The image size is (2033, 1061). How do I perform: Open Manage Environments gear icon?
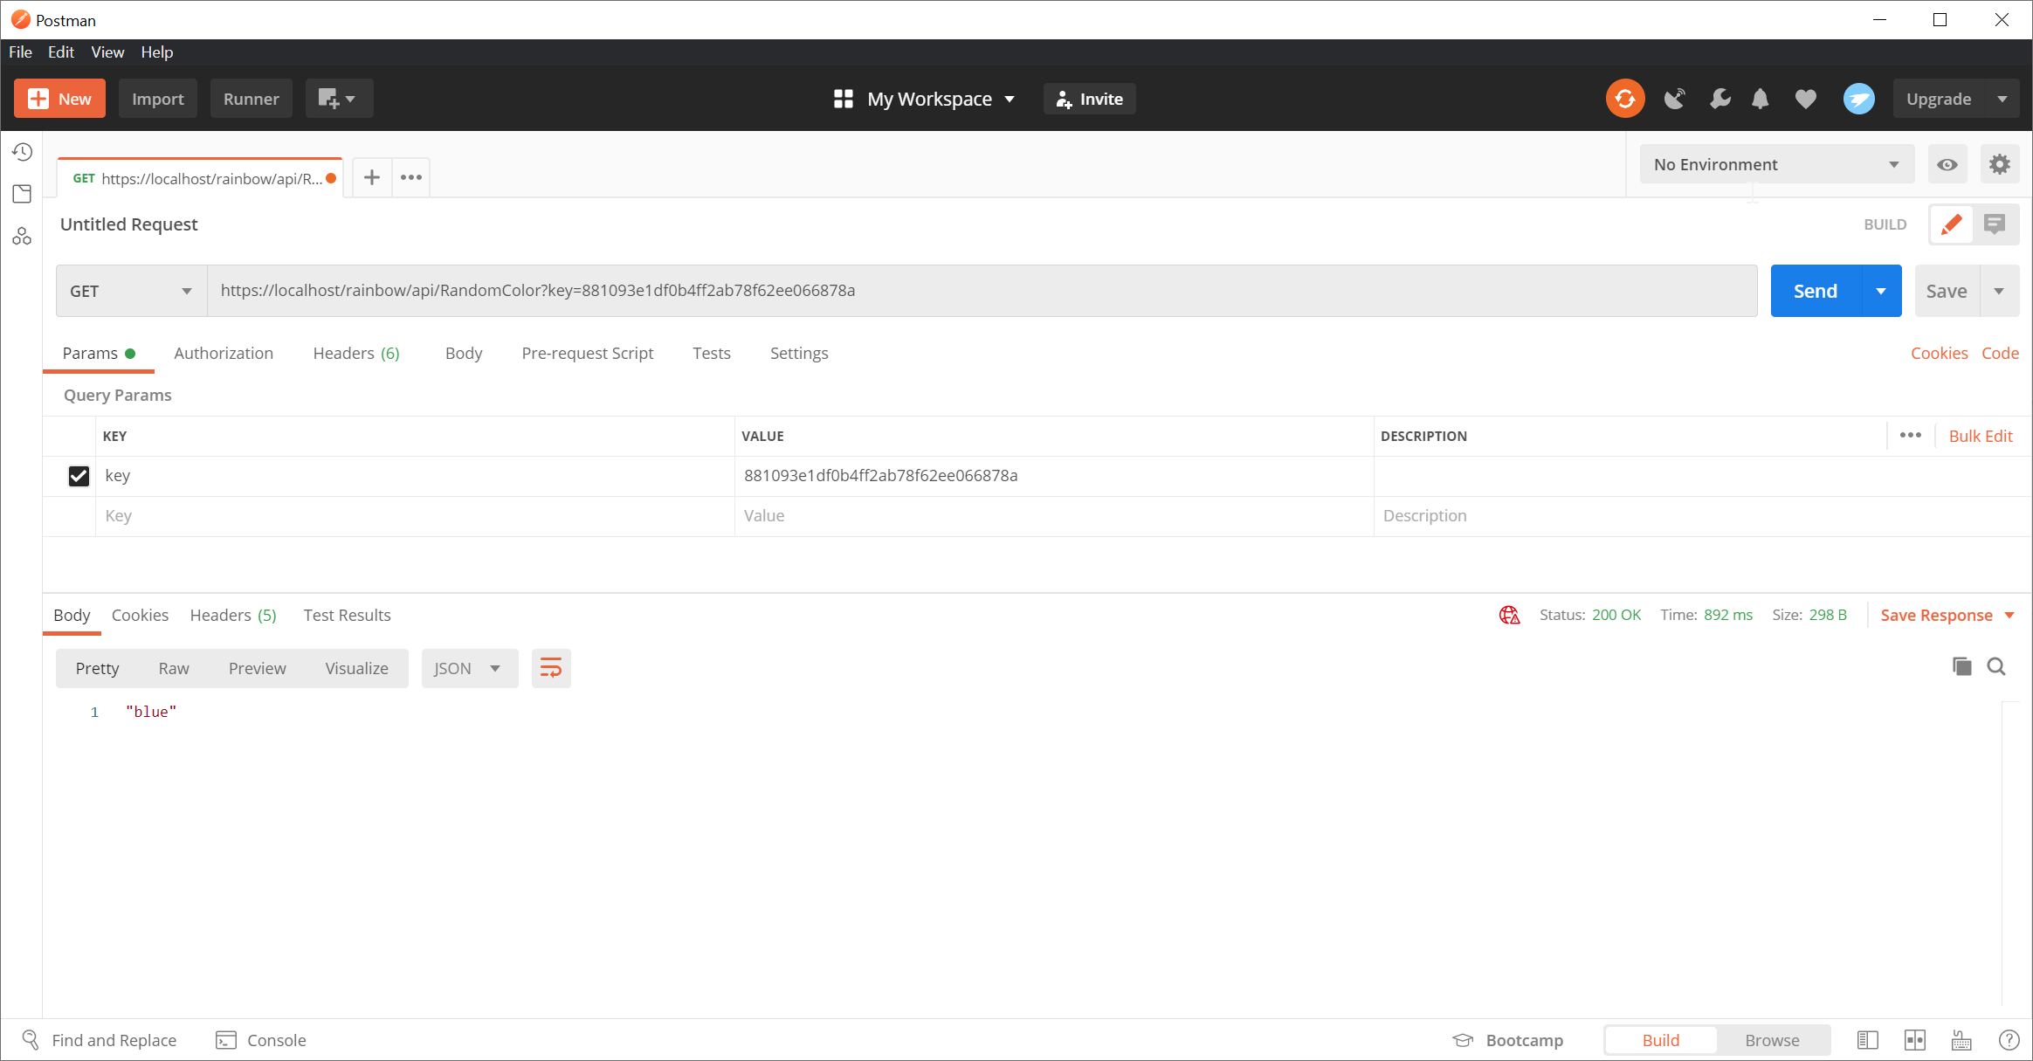(x=2000, y=164)
